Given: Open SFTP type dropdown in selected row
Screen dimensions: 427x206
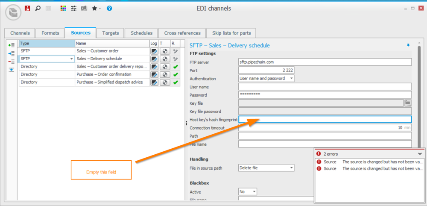Looking at the screenshot, I should [x=72, y=59].
